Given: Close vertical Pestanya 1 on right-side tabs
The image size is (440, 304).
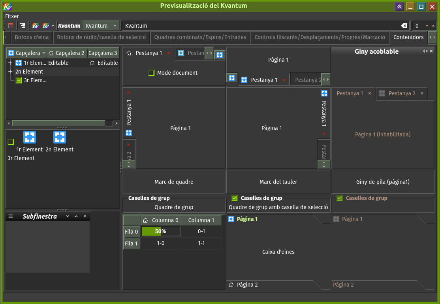Looking at the screenshot, I should (324, 134).
